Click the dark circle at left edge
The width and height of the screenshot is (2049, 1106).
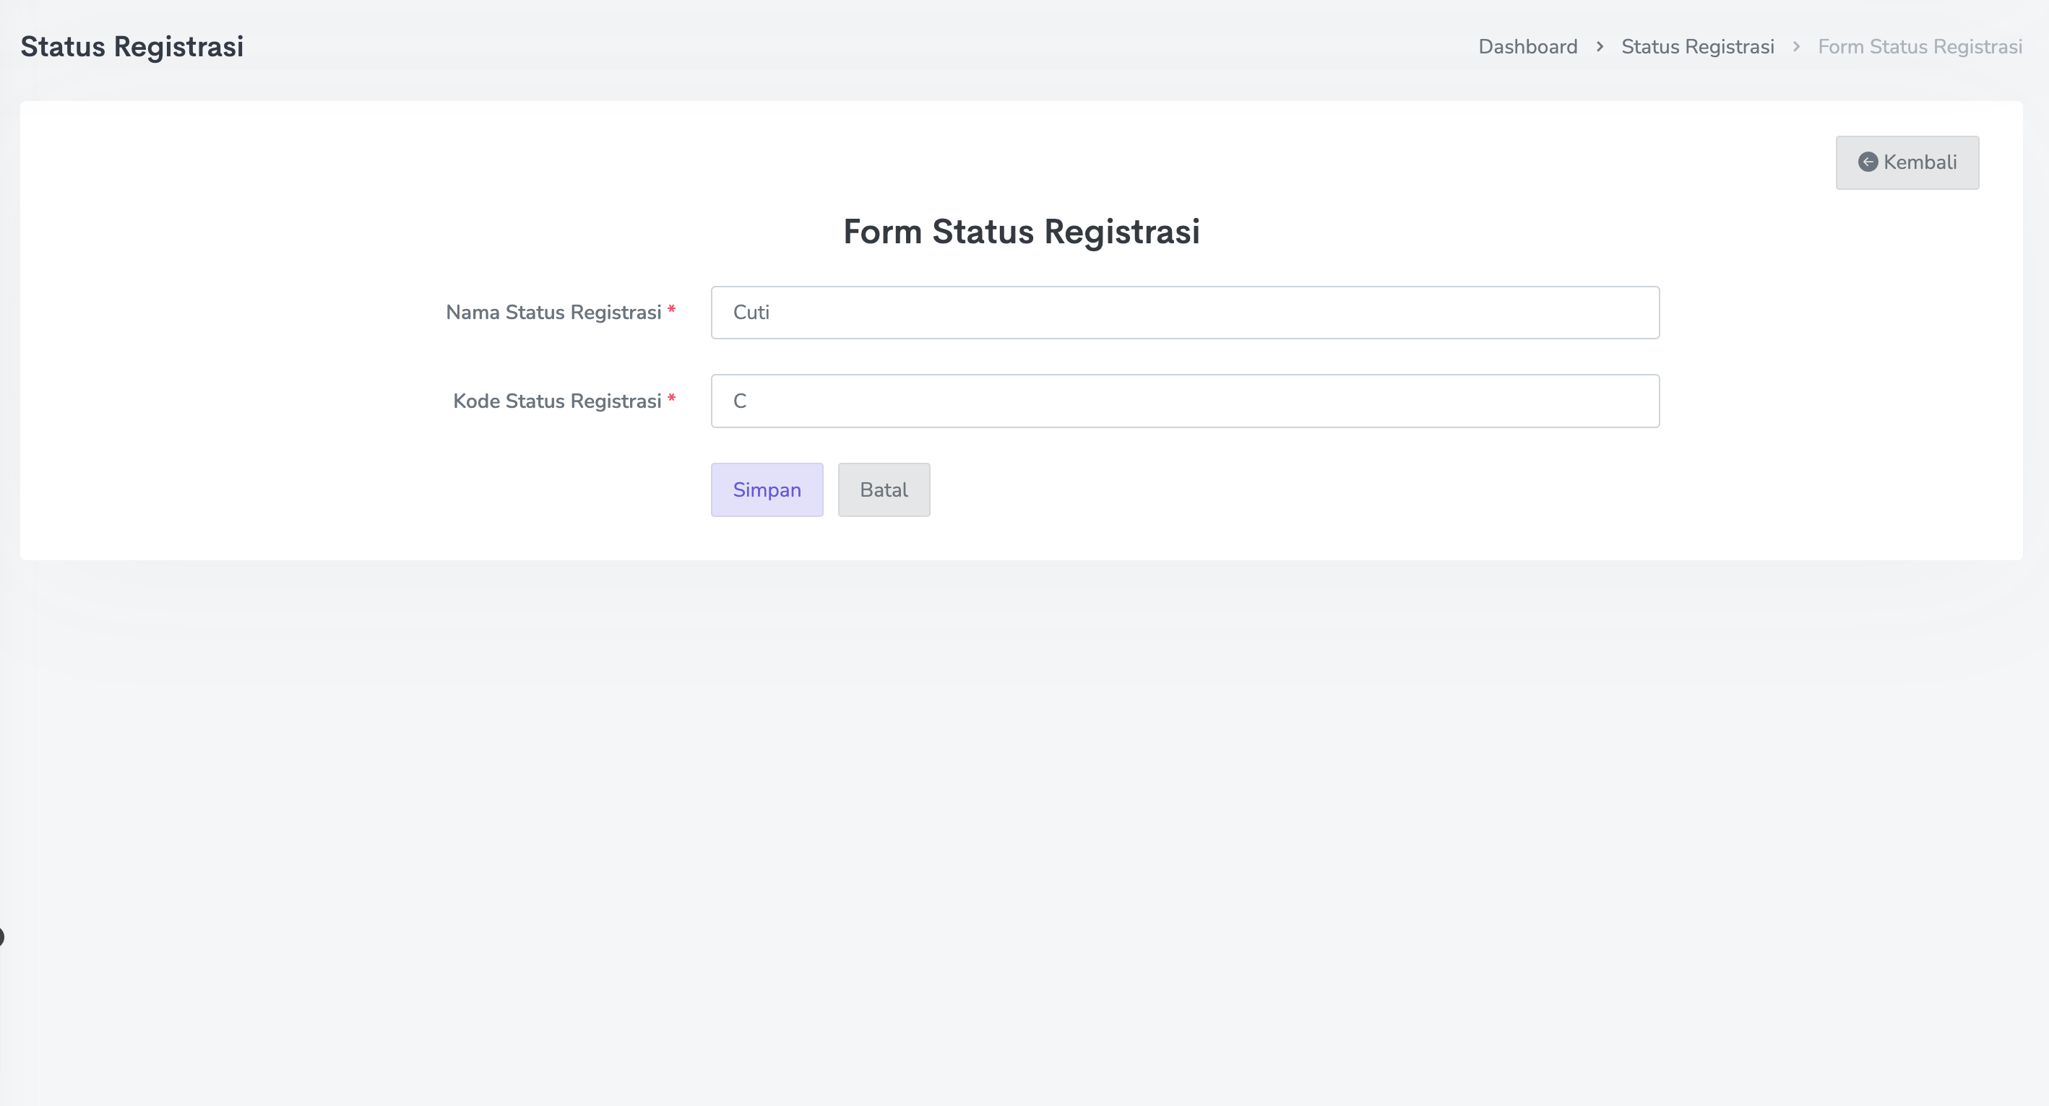tap(1, 937)
